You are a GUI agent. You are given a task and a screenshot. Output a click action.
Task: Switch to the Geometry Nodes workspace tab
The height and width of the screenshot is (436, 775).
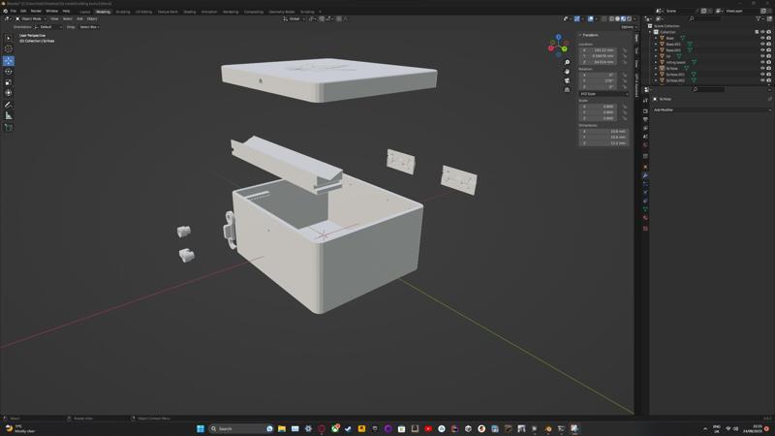pos(282,12)
